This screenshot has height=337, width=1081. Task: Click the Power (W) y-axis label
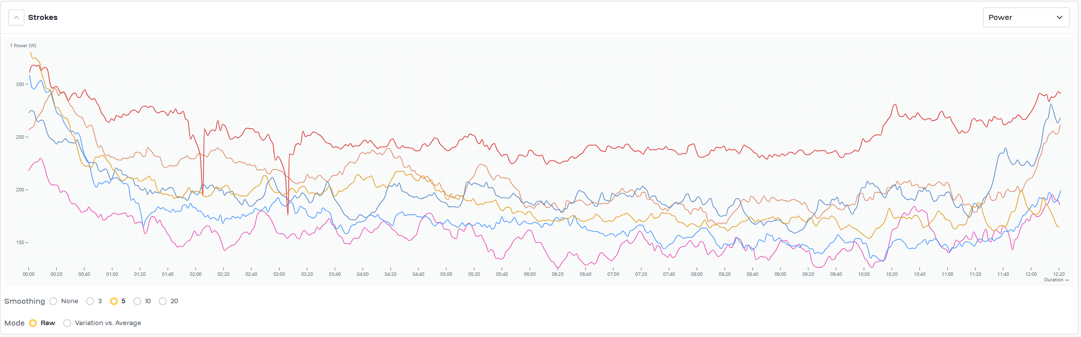pos(23,46)
